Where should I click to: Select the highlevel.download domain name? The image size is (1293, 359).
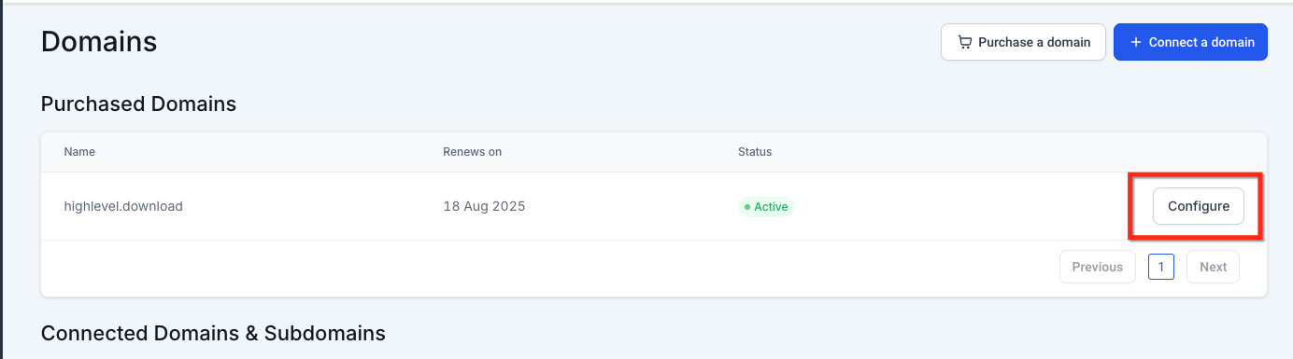(x=123, y=206)
